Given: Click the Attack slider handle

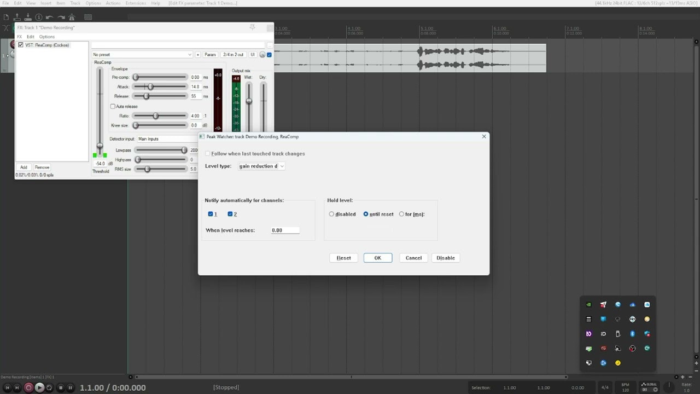Looking at the screenshot, I should click(x=150, y=86).
